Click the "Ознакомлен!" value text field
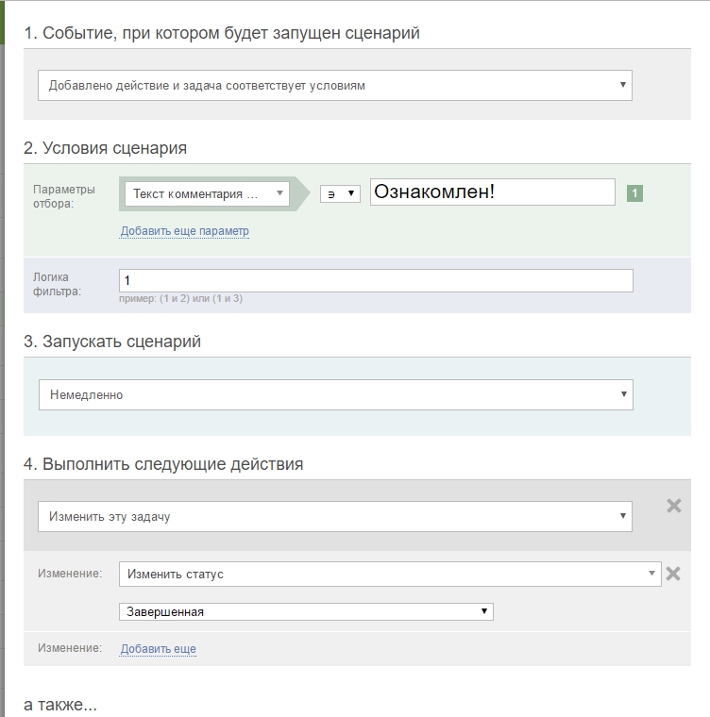The height and width of the screenshot is (717, 710). click(492, 192)
